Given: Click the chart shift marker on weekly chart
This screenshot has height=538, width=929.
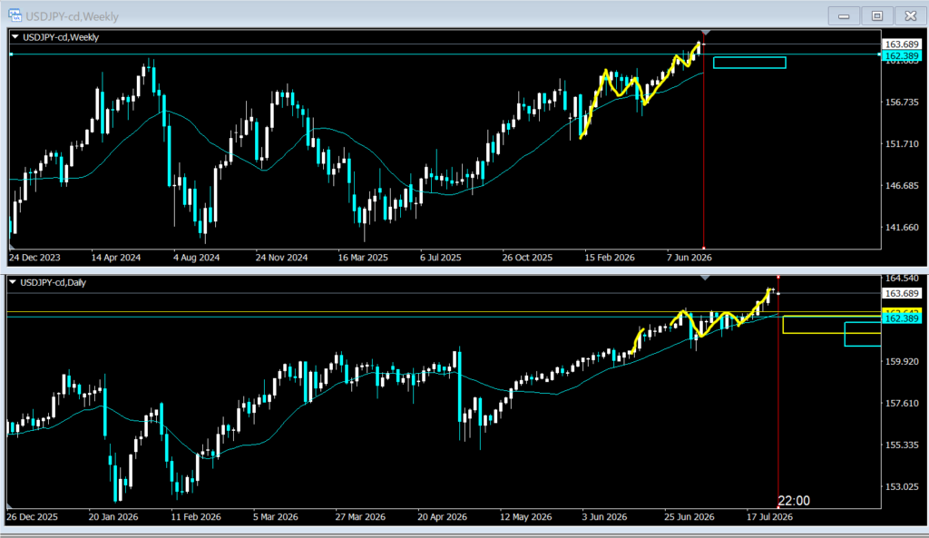Looking at the screenshot, I should point(705,32).
